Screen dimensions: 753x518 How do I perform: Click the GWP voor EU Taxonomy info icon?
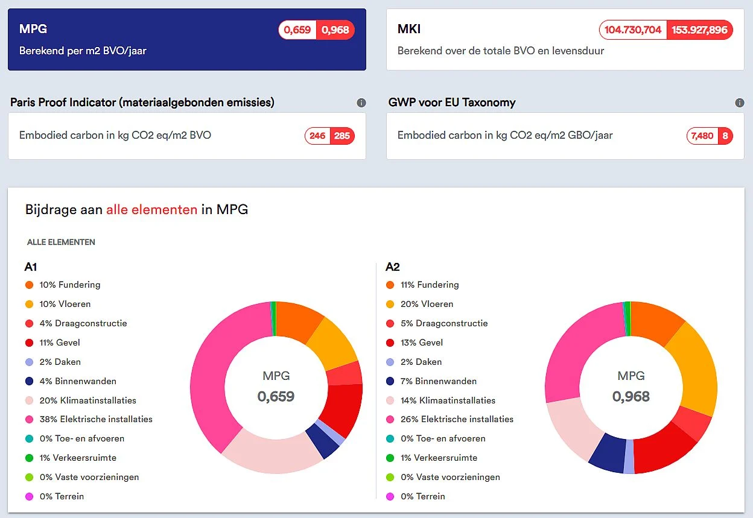click(740, 103)
